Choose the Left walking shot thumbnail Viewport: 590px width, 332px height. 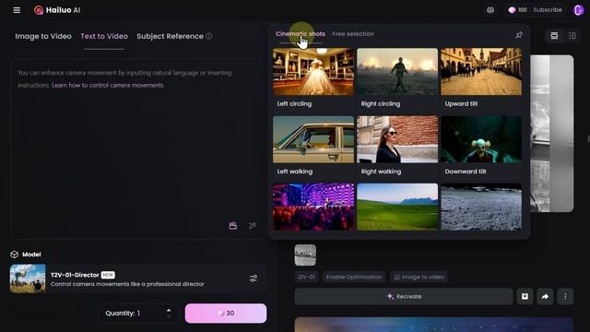coord(313,139)
